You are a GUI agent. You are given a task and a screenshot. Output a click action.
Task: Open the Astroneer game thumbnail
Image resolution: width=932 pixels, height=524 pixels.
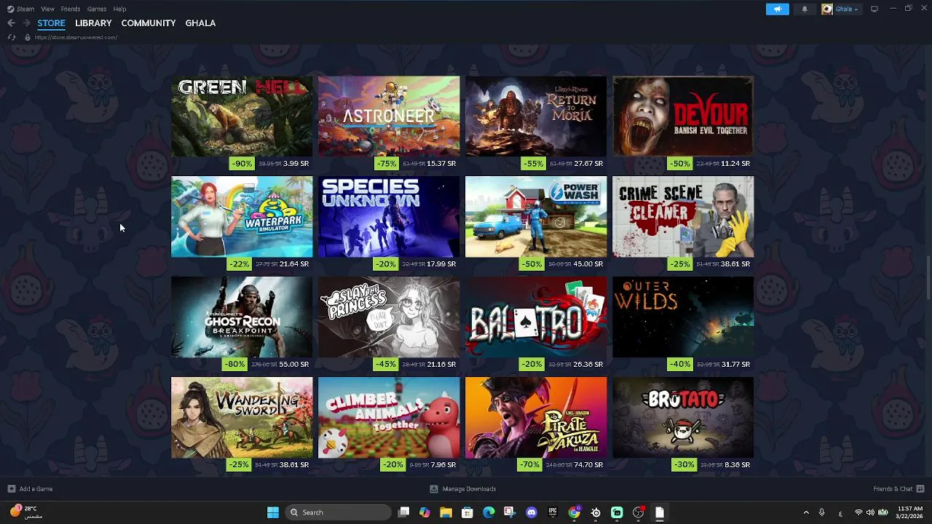coord(389,116)
